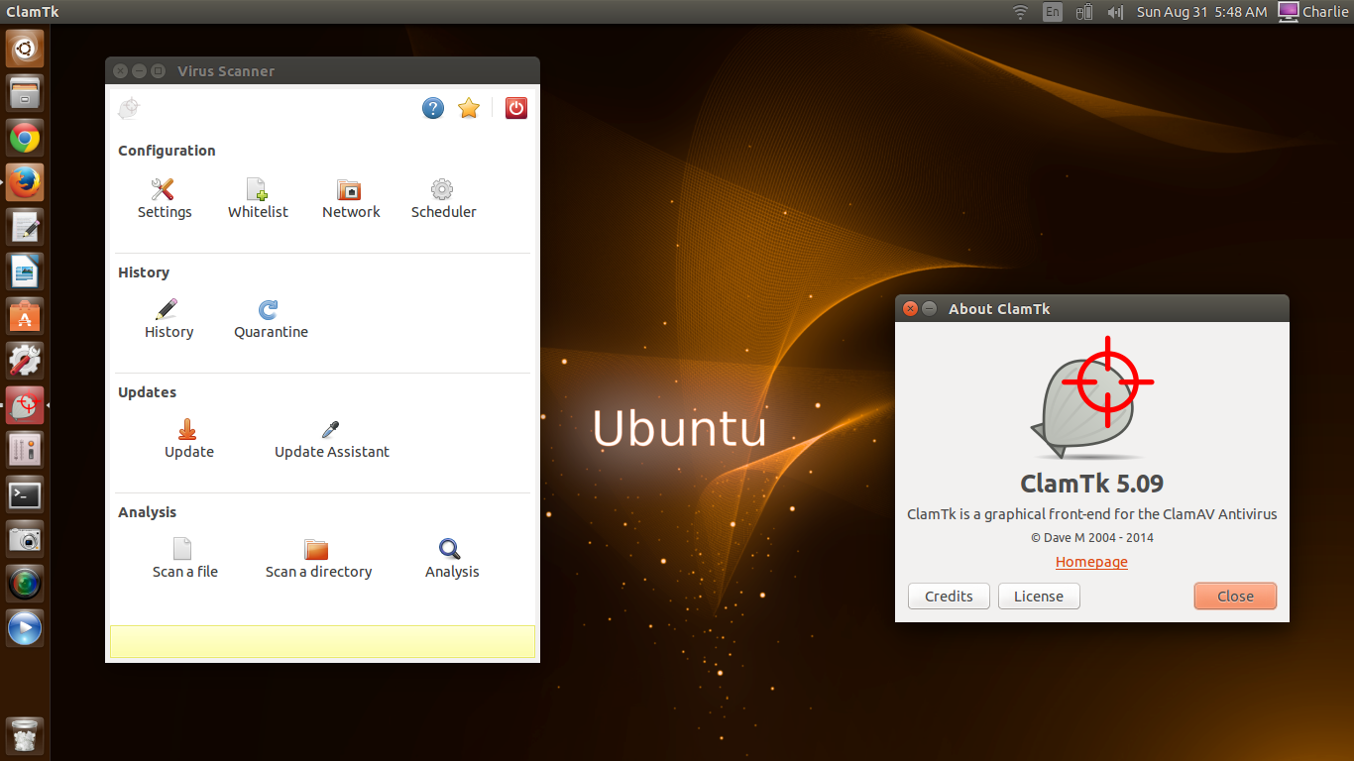This screenshot has height=761, width=1354.
Task: Open the Scheduler
Action: point(443,199)
